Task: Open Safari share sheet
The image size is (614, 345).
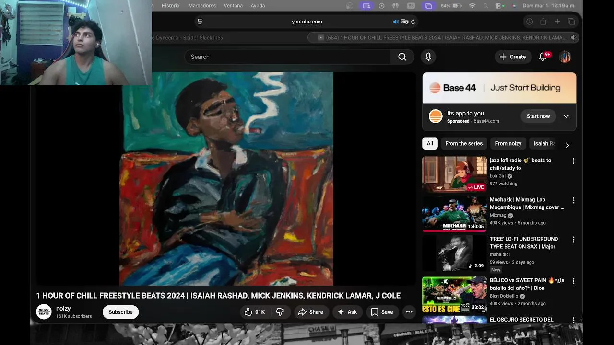Action: (x=543, y=22)
